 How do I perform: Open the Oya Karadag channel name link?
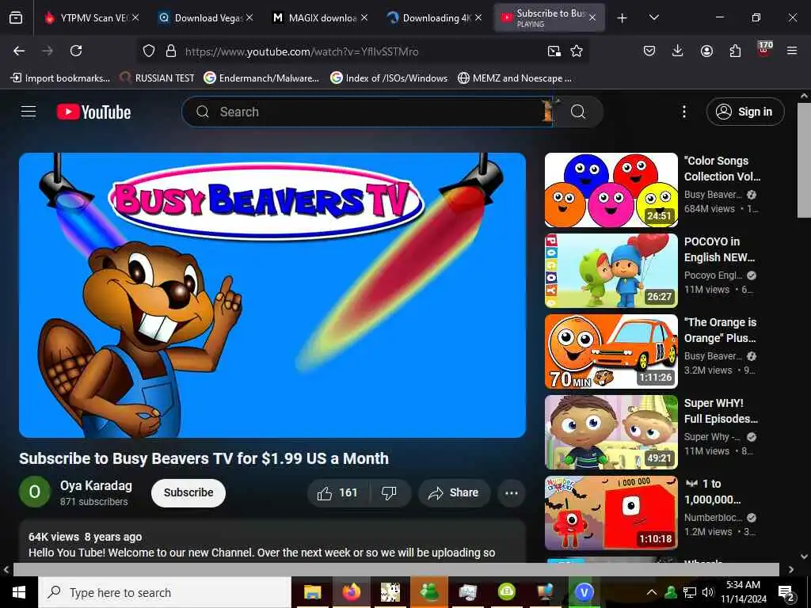point(96,485)
